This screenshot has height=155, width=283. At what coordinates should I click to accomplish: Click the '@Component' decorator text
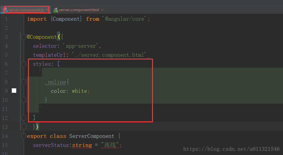point(42,37)
